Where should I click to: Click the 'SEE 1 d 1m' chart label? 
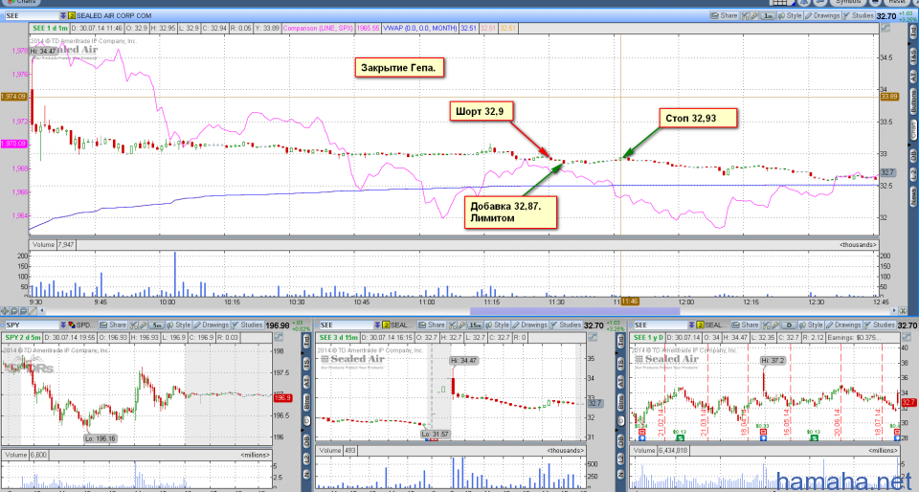point(51,28)
